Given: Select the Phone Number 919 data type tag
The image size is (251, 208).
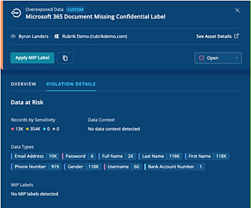Looking at the screenshot, I should coord(36,167).
